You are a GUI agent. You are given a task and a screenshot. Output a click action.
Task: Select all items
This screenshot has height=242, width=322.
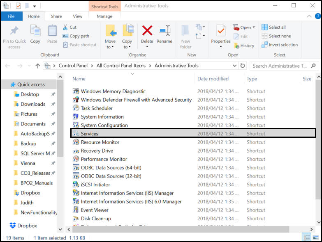coord(273,27)
